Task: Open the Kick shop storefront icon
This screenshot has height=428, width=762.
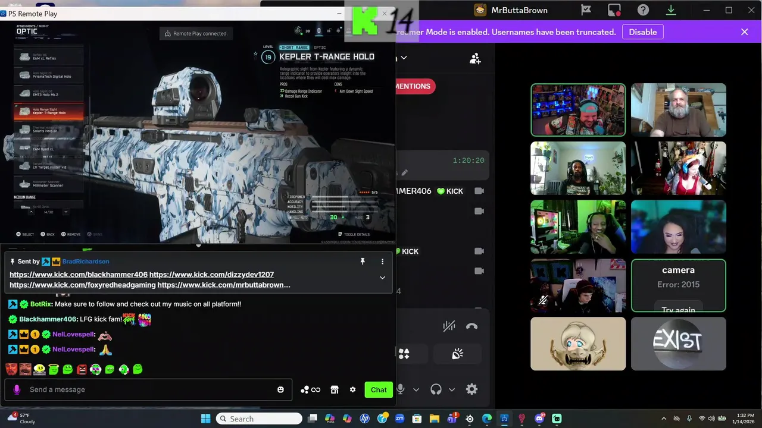Action: click(x=335, y=389)
